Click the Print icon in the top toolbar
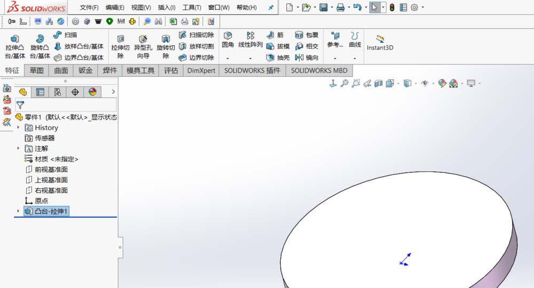 pyautogui.click(x=340, y=7)
